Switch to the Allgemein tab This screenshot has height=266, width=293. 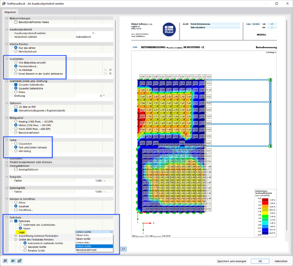point(10,12)
